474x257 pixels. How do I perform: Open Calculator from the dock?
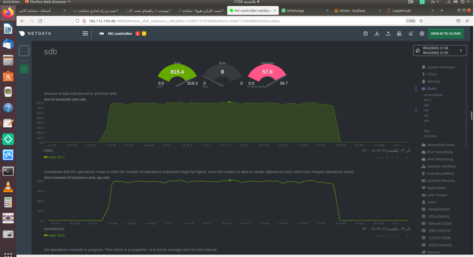[x=8, y=202]
